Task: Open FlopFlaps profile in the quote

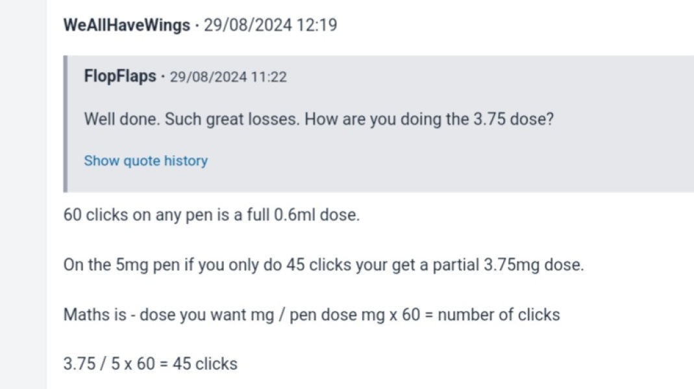Action: [120, 77]
